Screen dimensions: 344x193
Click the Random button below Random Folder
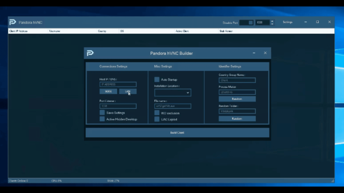coord(237,119)
